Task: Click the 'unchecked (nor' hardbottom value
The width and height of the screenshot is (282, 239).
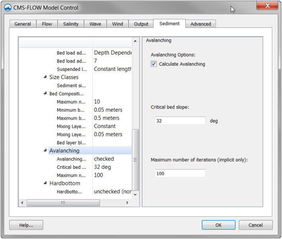Action: point(112,192)
